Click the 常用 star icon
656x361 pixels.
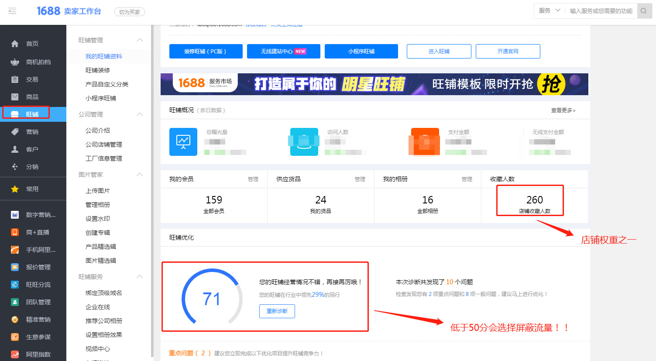coord(15,189)
